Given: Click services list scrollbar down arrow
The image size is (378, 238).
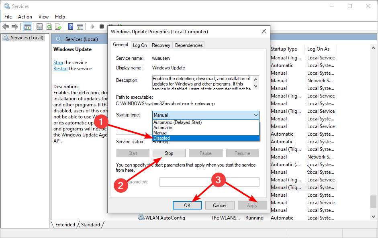Looking at the screenshot, I should pyautogui.click(x=373, y=217).
